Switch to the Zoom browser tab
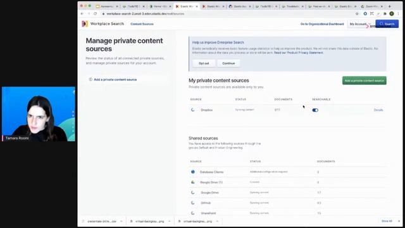The image size is (405, 228). (372, 6)
